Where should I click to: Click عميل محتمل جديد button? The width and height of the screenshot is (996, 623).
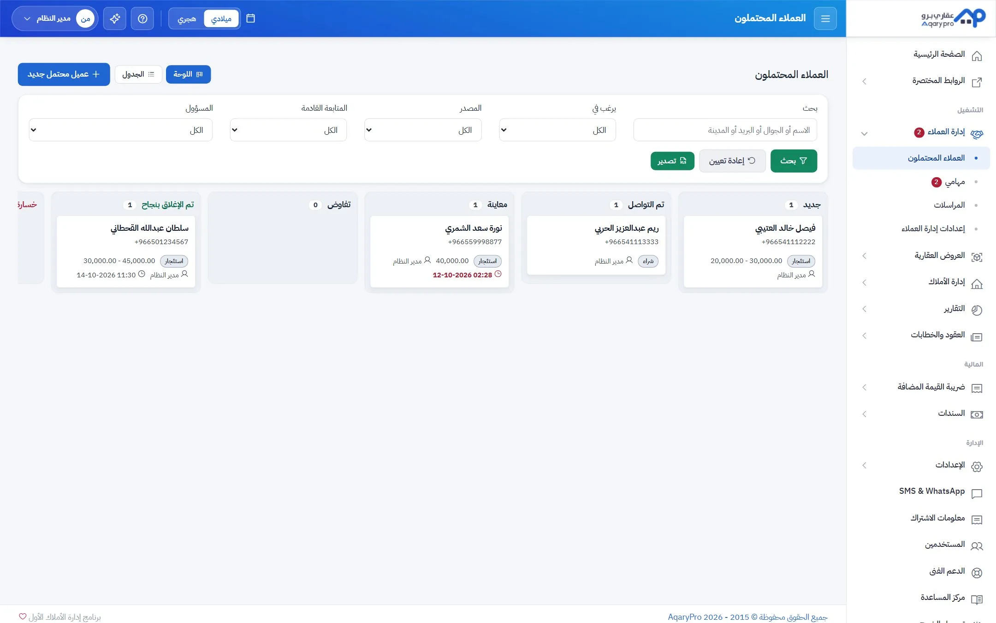pos(64,74)
